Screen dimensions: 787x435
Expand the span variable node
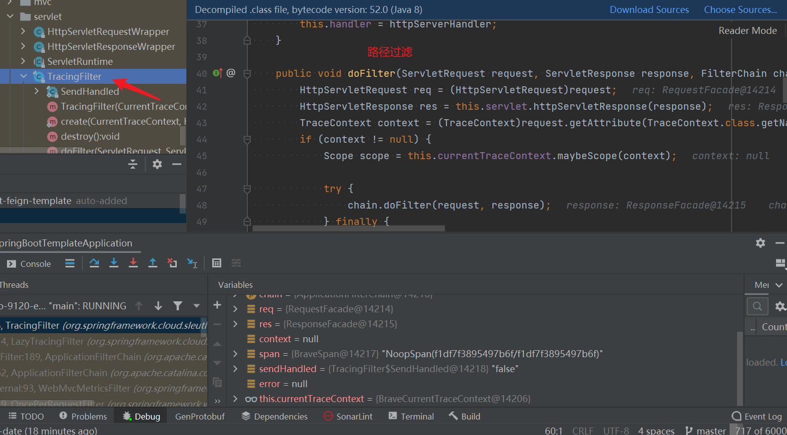235,354
